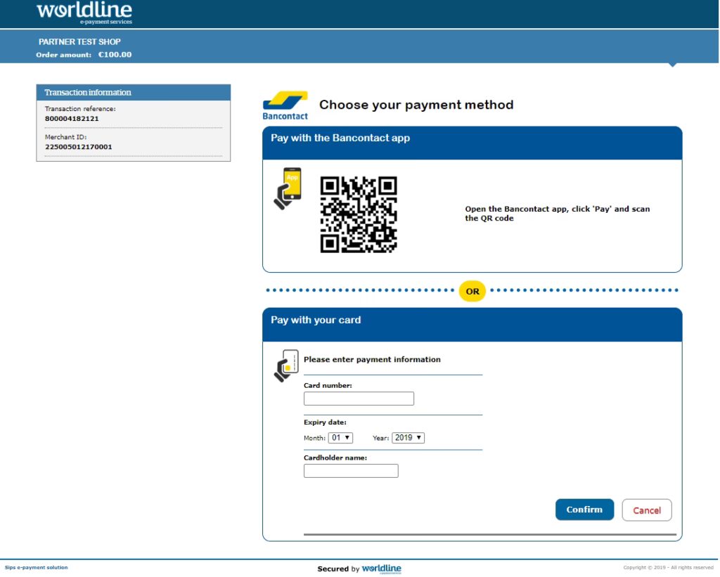Click the card-in-hand payment icon
The width and height of the screenshot is (720, 577).
tap(286, 365)
